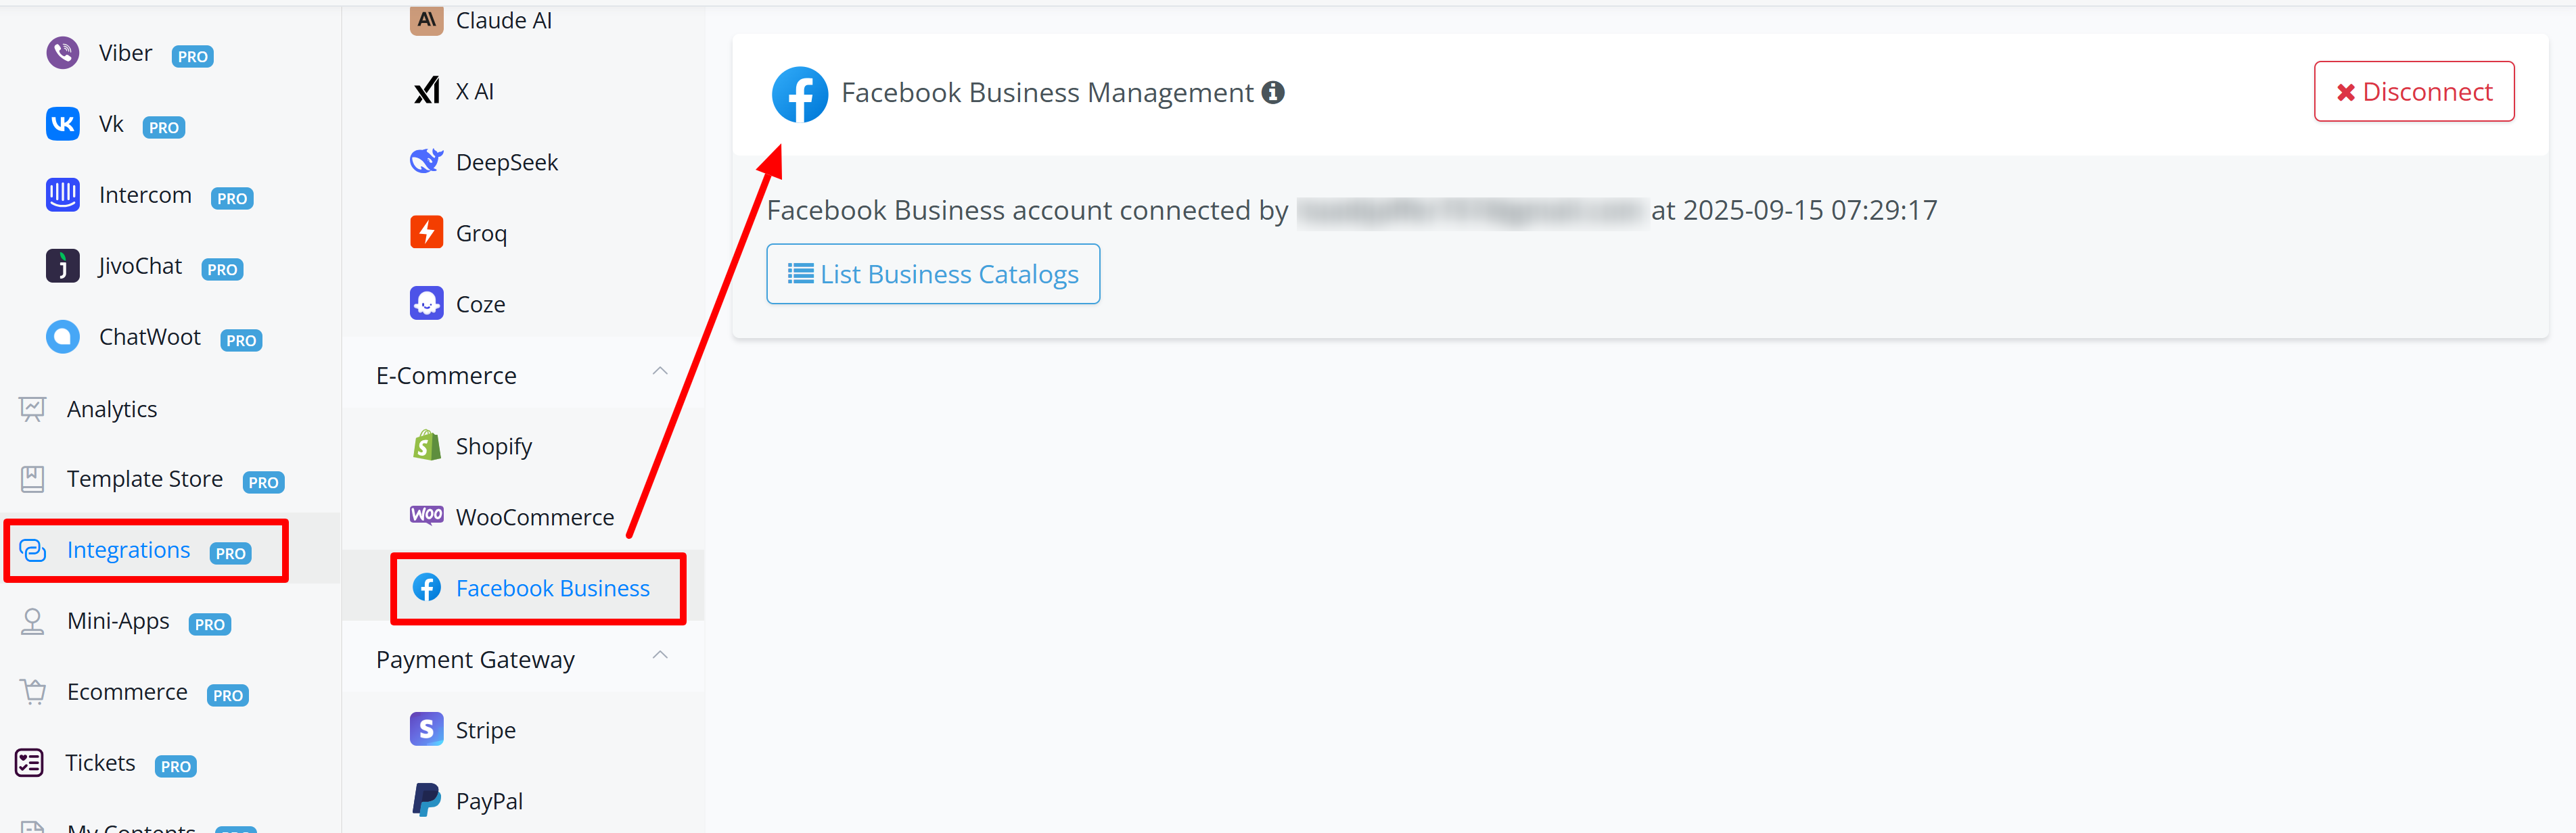Click the Disconnect button
The width and height of the screenshot is (2576, 833).
(x=2413, y=91)
